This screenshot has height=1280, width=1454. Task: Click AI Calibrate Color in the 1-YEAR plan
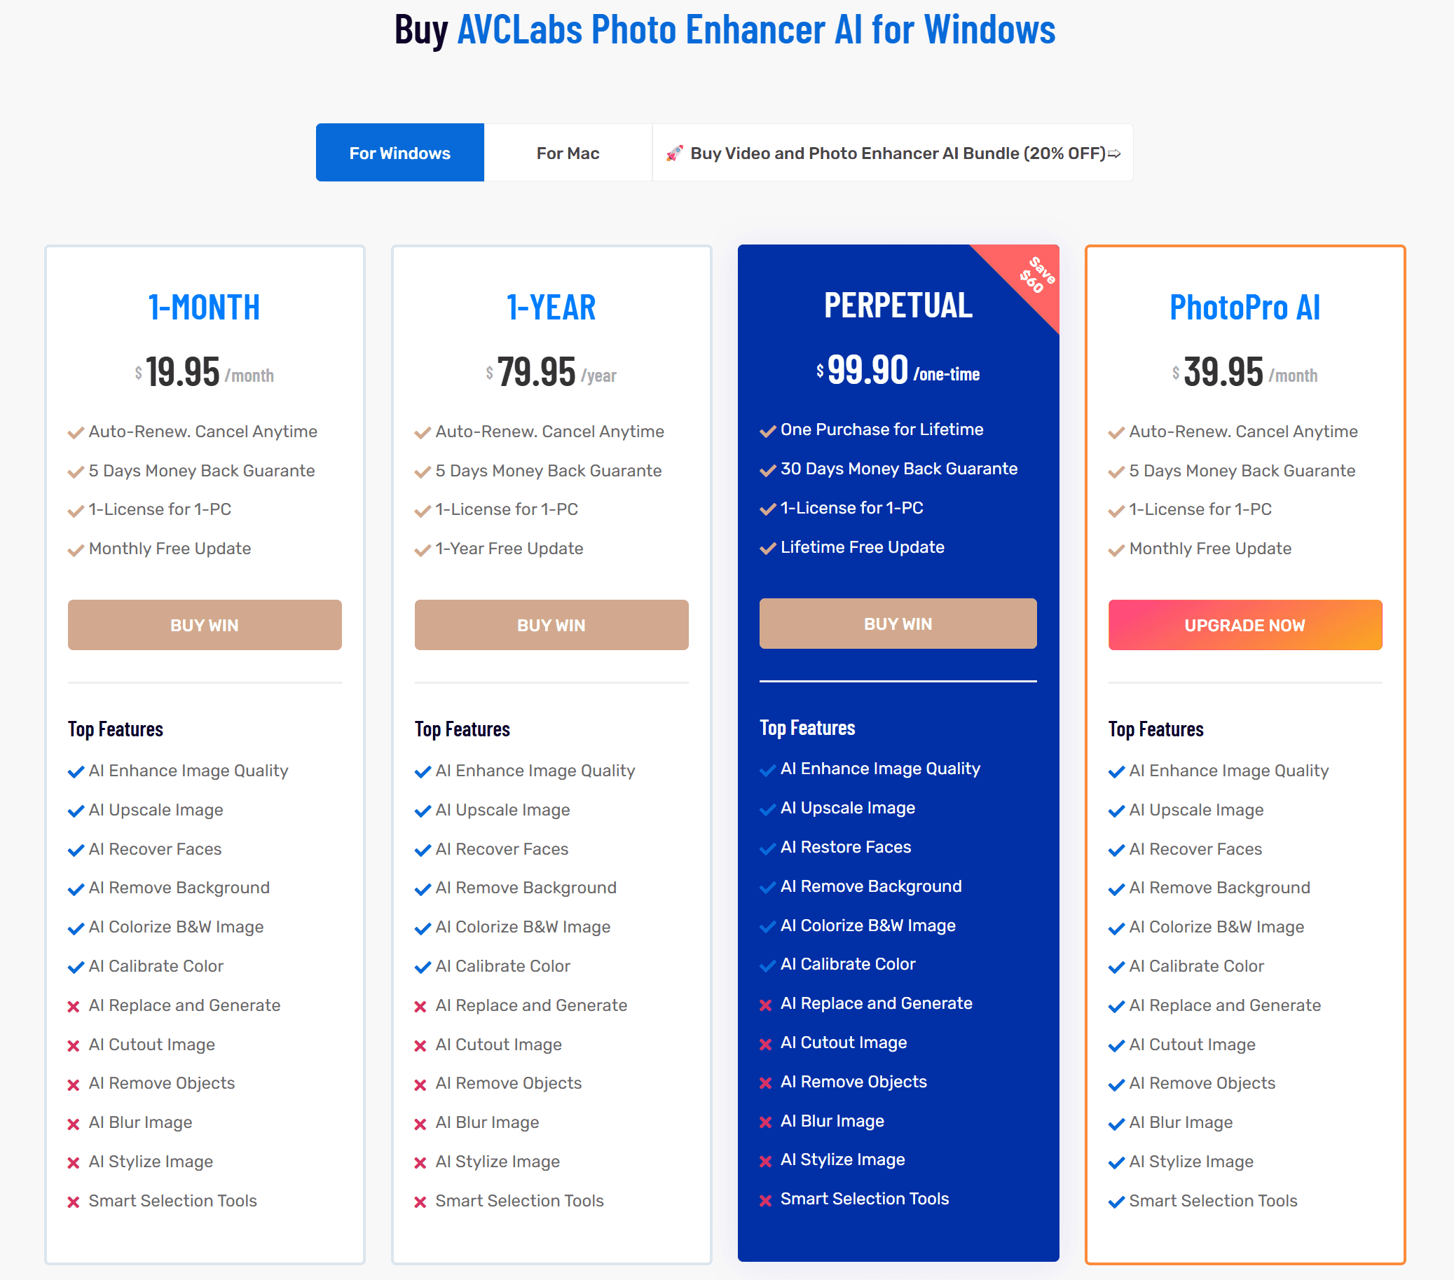pos(503,966)
